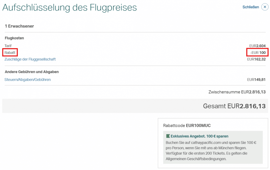Viewport: 270px width, 170px height.
Task: Click the EUR149,81 taxes amount
Action: pos(256,79)
